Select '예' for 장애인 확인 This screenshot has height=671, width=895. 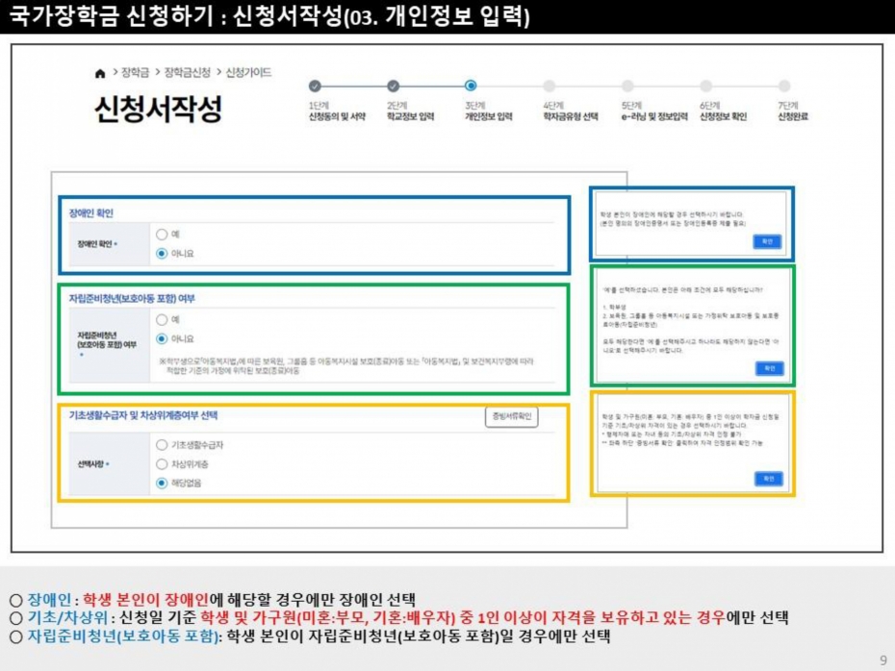[162, 235]
